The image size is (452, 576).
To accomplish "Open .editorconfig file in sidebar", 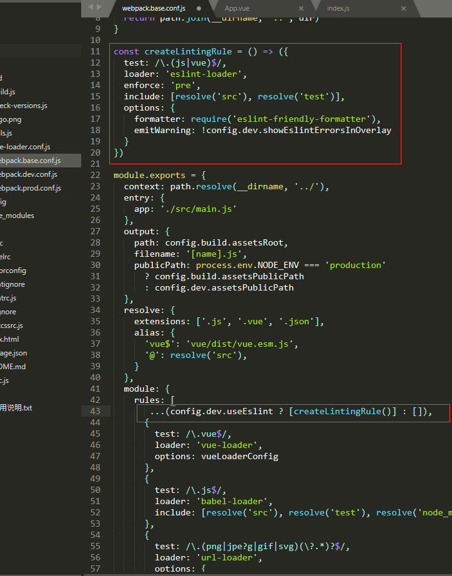I will click(x=13, y=271).
